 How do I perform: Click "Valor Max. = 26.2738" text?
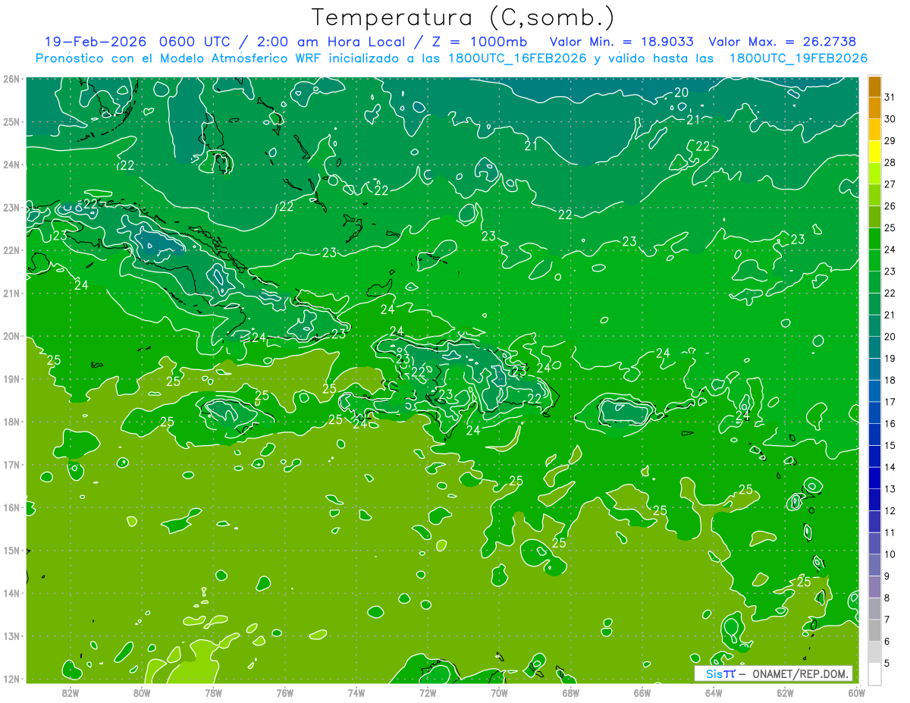pos(783,42)
